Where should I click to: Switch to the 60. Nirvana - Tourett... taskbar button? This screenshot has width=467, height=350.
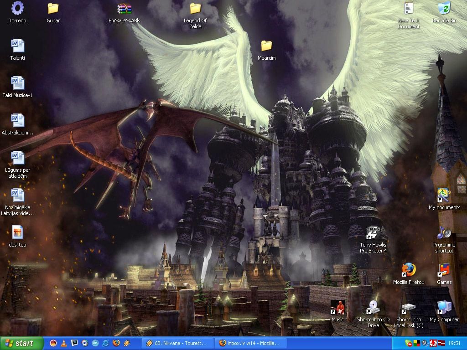tap(177, 343)
